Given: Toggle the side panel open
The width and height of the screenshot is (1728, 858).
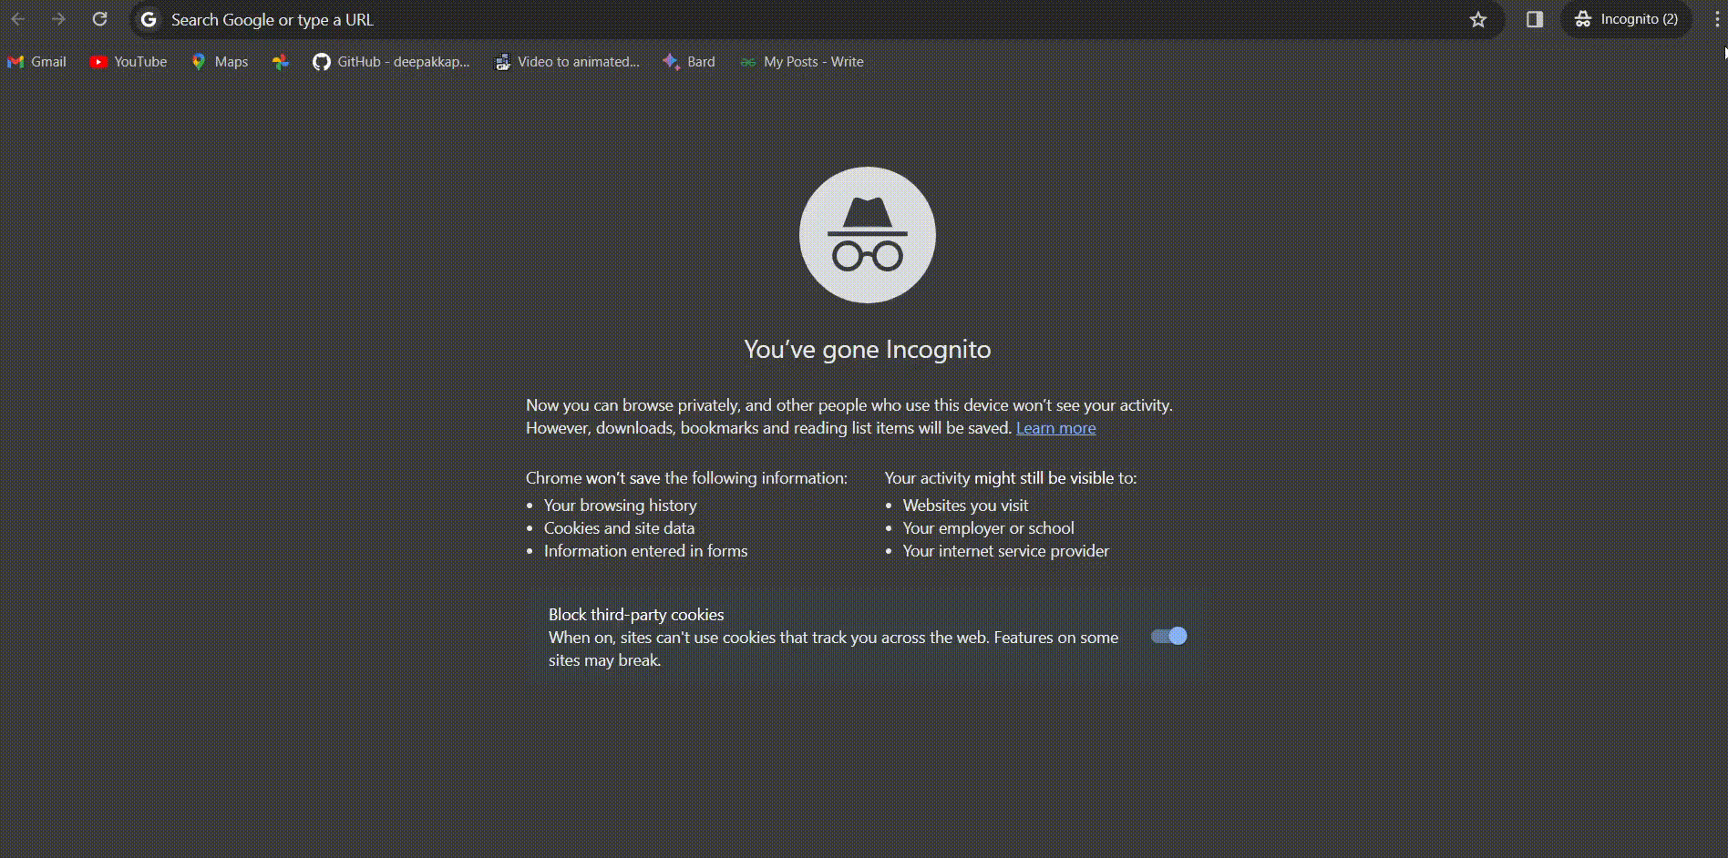Looking at the screenshot, I should point(1533,19).
